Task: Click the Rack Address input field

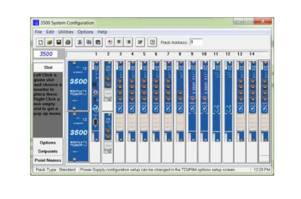Action: tap(196, 42)
